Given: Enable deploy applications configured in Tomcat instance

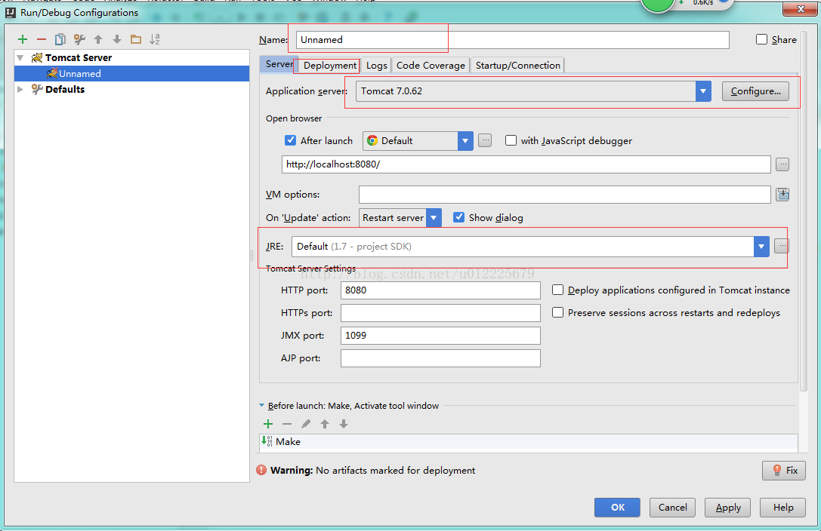Looking at the screenshot, I should [557, 290].
